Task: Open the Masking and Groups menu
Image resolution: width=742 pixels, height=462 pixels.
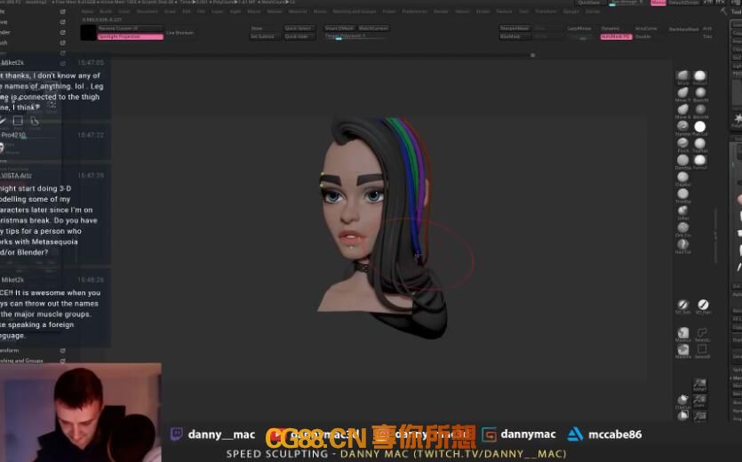Action: (355, 11)
